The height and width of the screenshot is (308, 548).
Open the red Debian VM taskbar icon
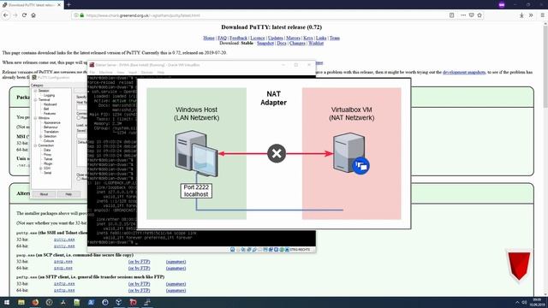(x=134, y=302)
